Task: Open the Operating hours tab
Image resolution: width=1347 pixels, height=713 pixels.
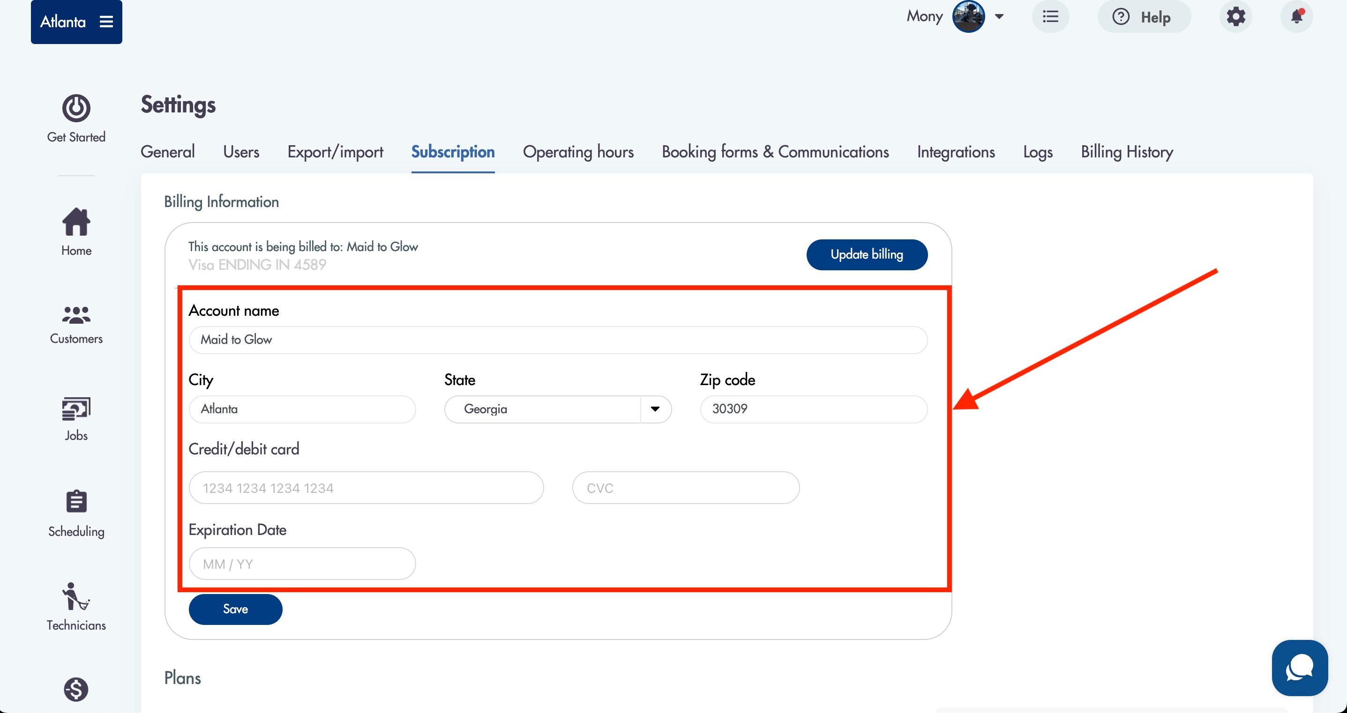Action: coord(578,152)
